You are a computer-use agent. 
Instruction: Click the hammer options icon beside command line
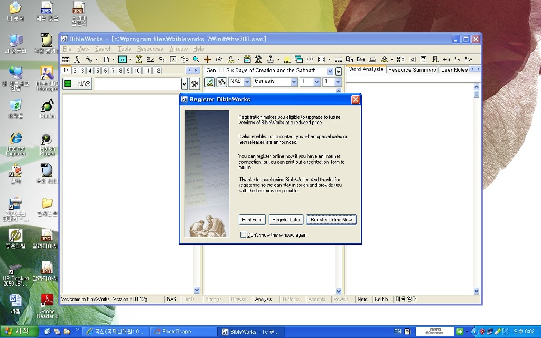click(x=194, y=83)
